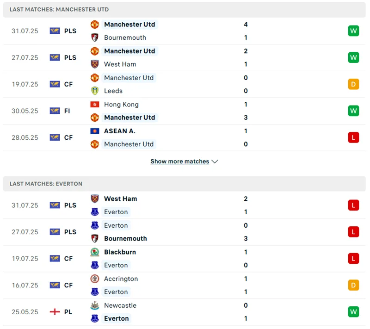Screen dimensions: 370x329
Task: Click the red L badge for the ASEAN A. match
Action: click(353, 137)
